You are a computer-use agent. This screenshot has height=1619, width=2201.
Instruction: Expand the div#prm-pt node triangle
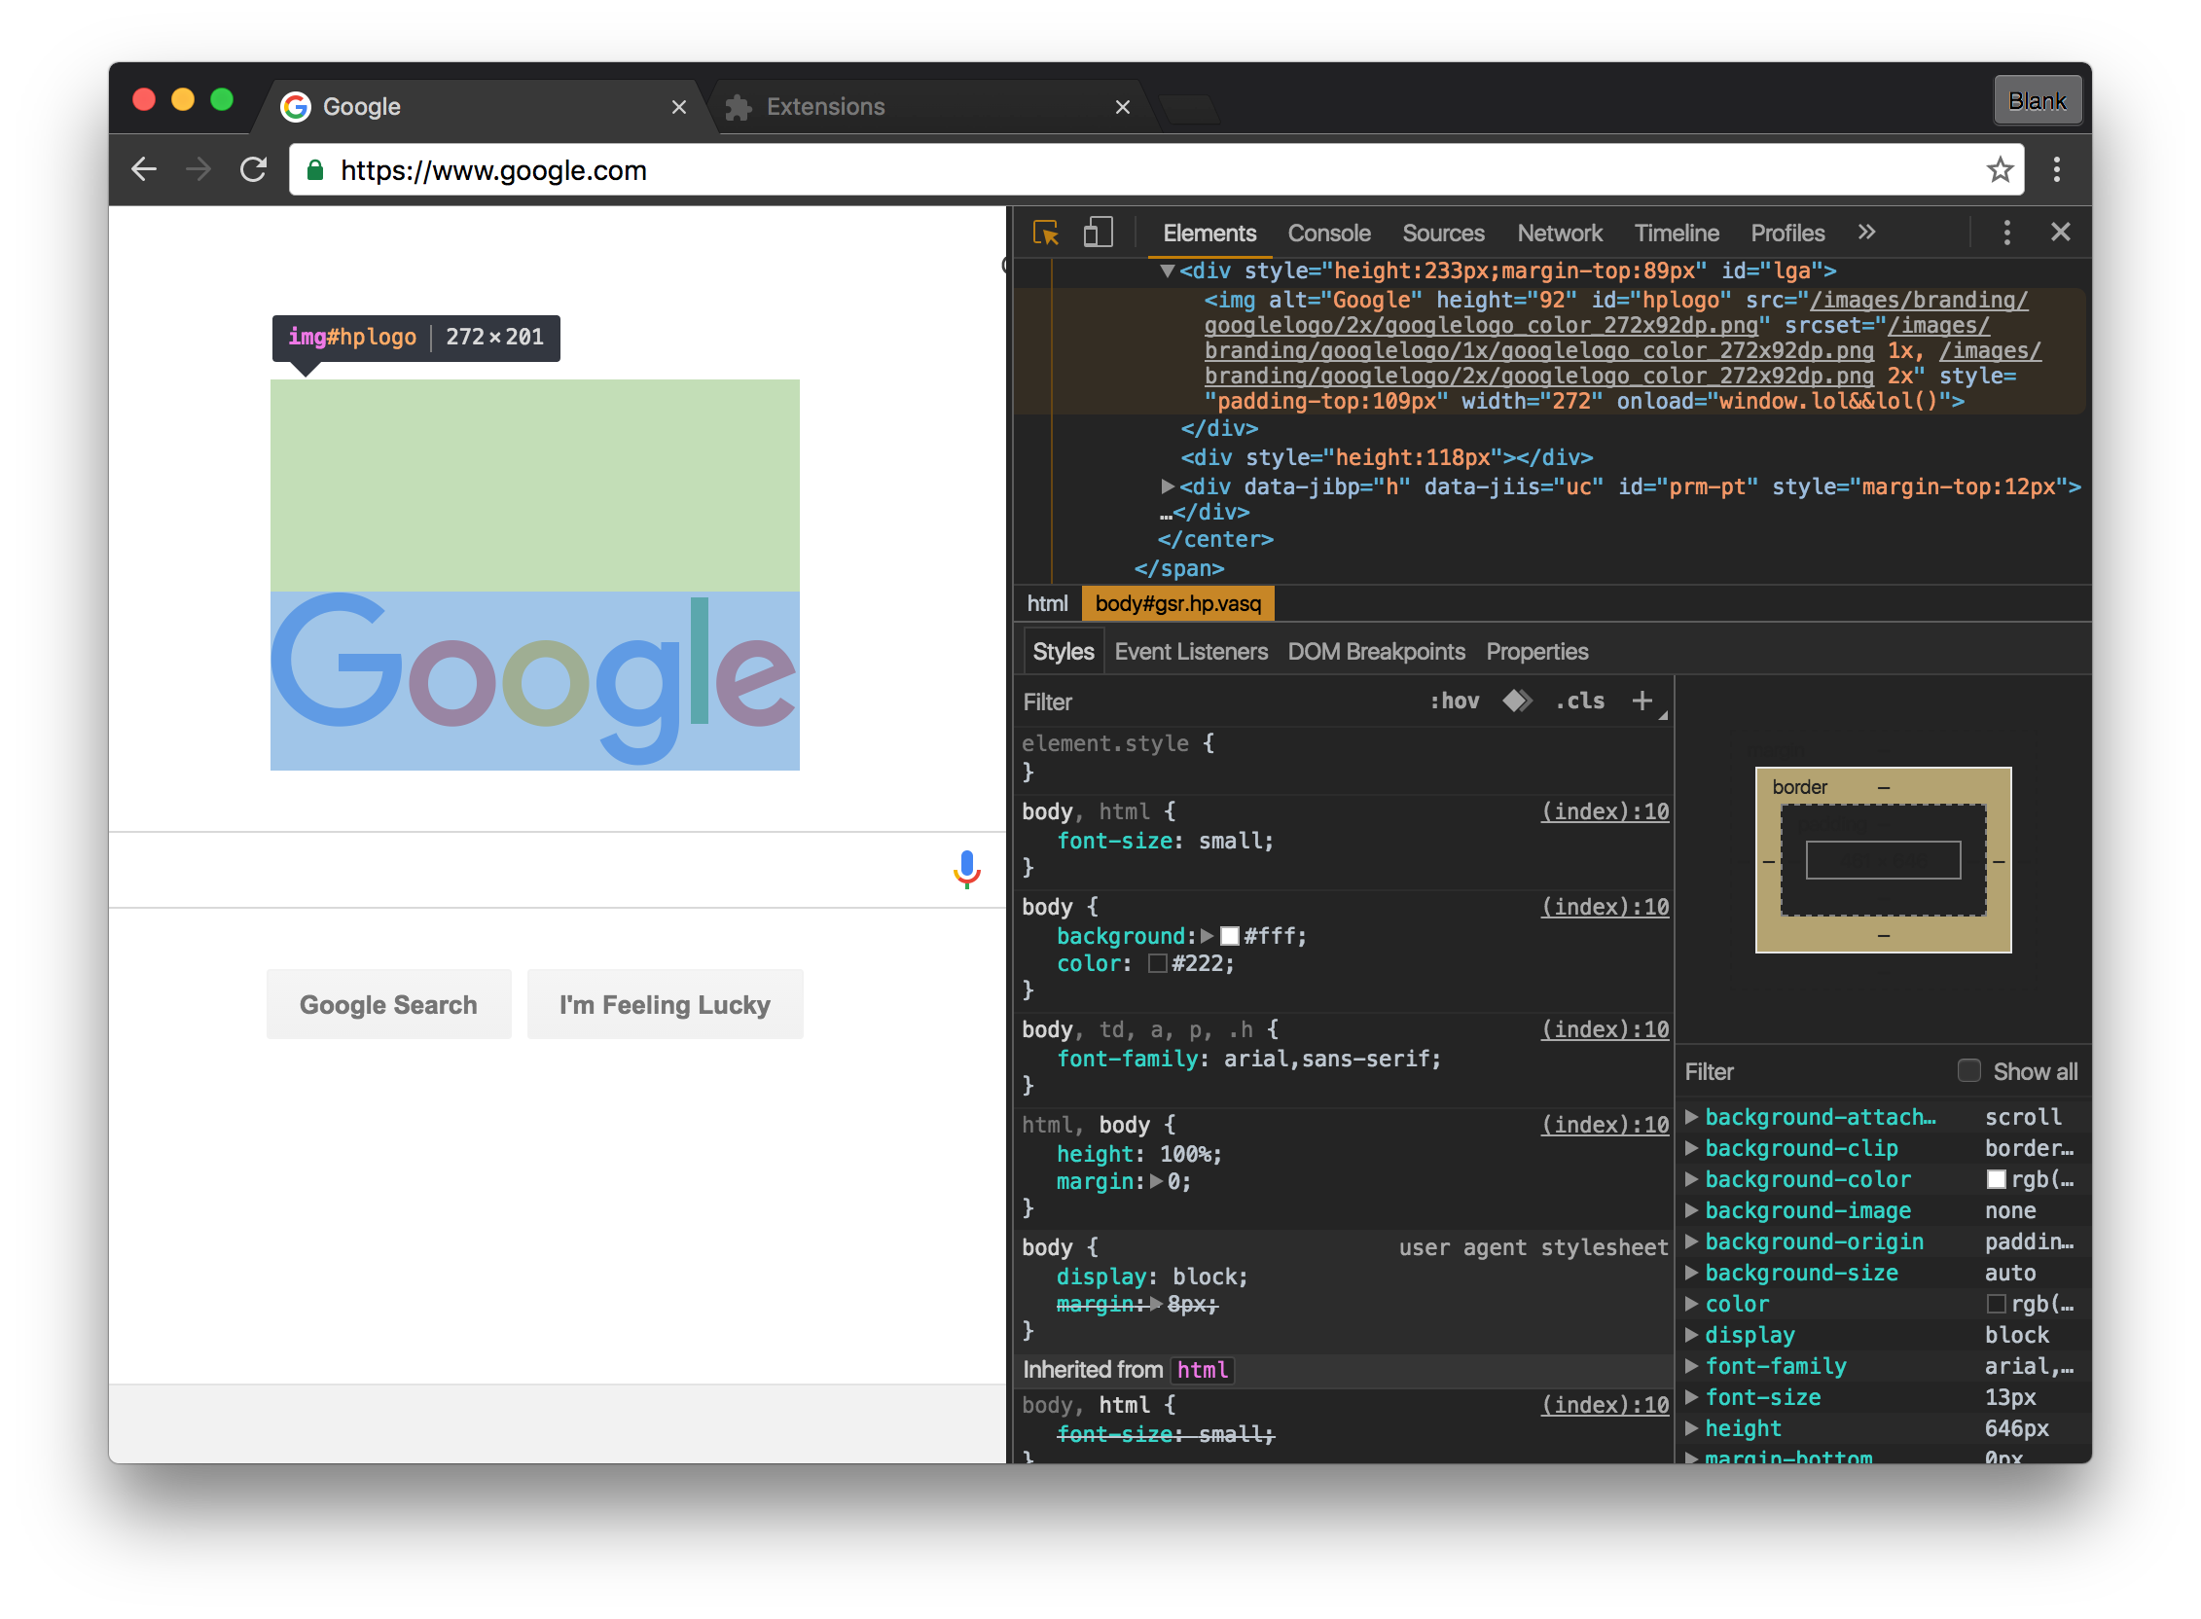(1166, 486)
